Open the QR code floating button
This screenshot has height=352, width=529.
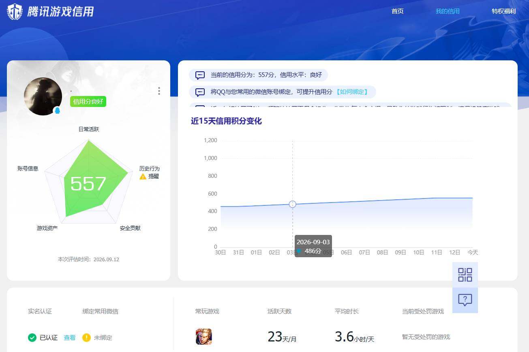[x=465, y=275]
